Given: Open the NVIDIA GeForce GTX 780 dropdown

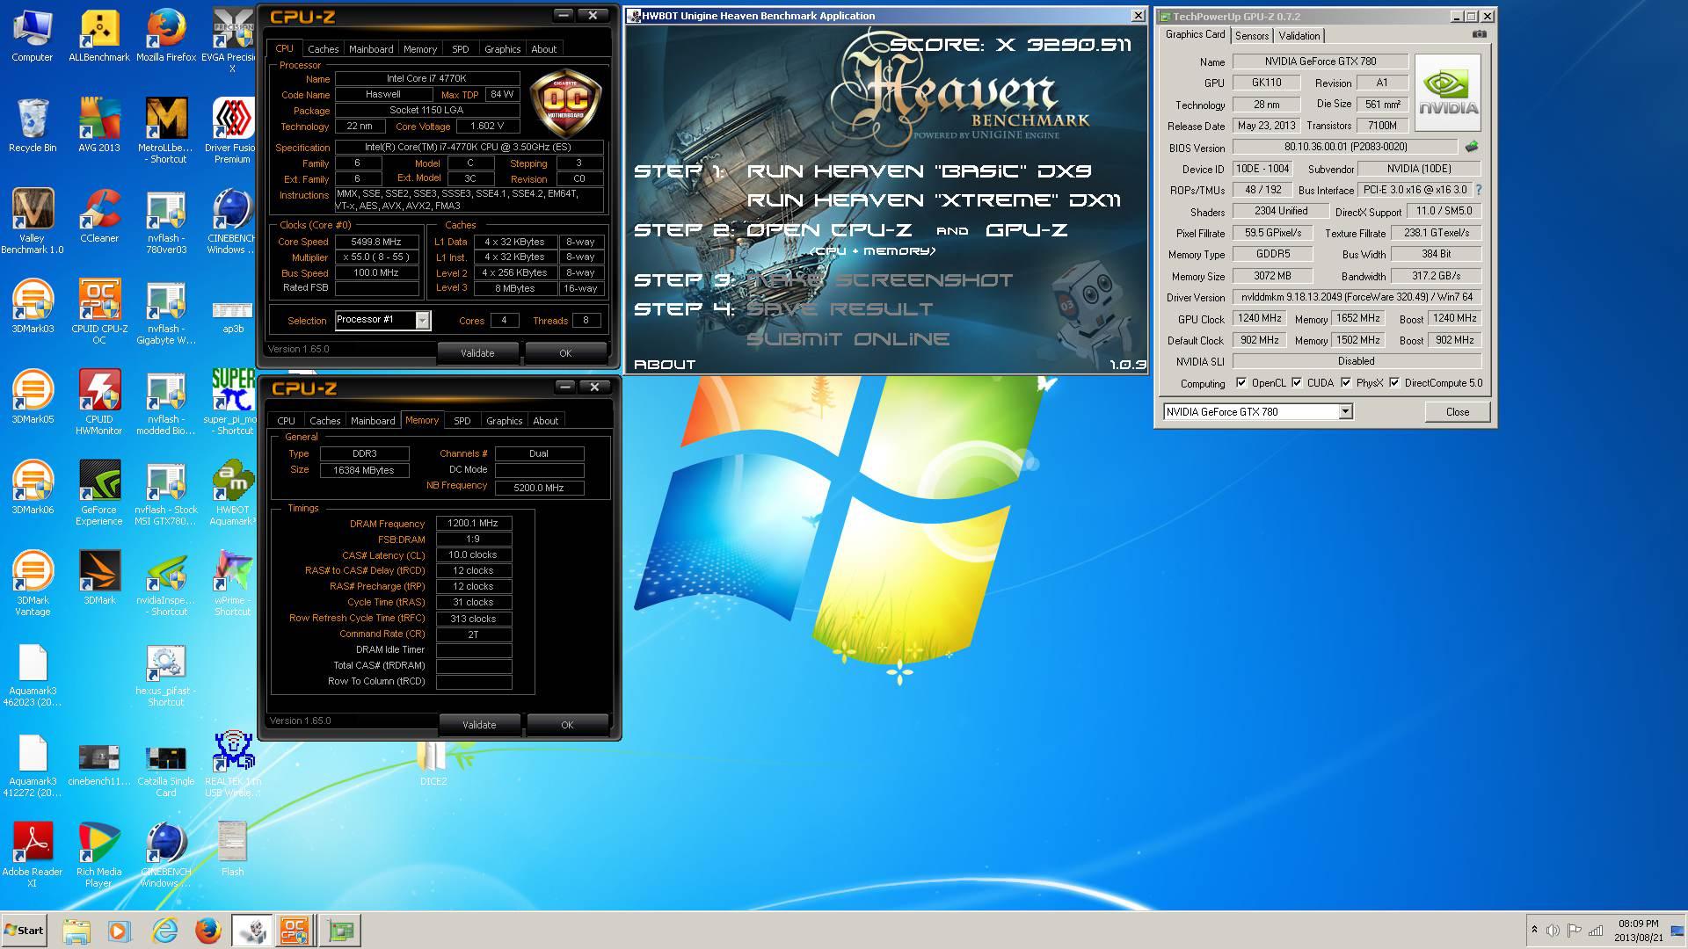Looking at the screenshot, I should (1345, 411).
